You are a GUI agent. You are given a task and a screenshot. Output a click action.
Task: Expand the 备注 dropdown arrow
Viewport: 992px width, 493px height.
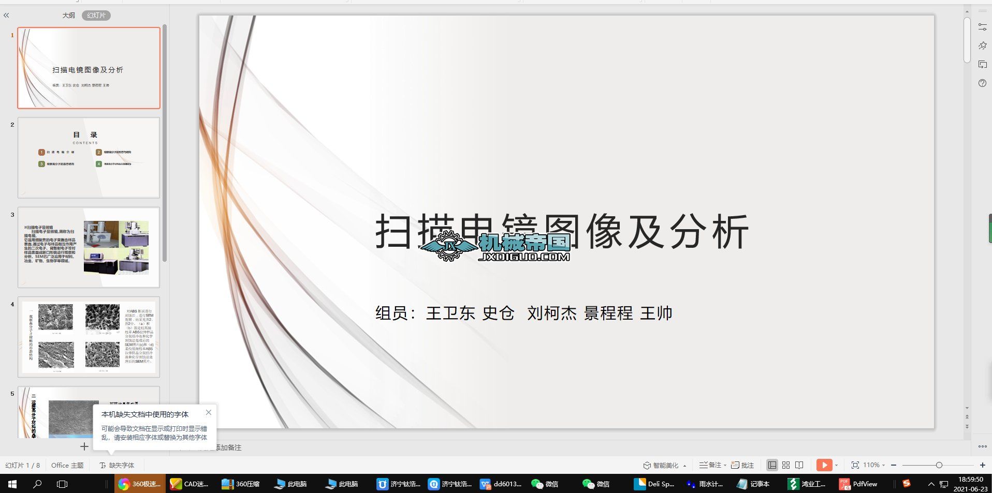[x=725, y=465]
